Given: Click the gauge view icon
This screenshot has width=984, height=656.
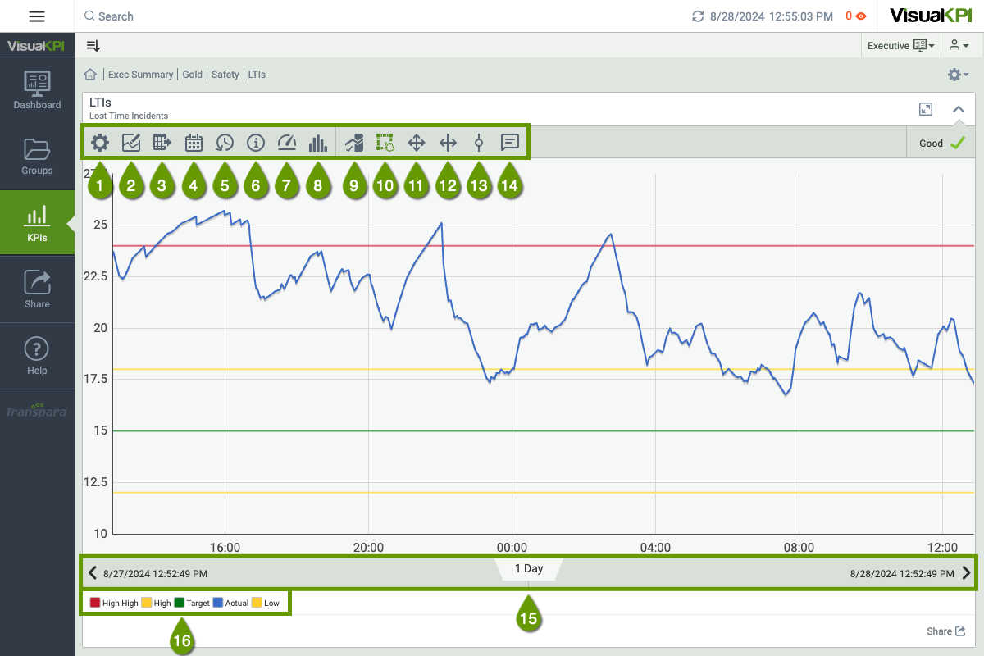Looking at the screenshot, I should tap(287, 143).
